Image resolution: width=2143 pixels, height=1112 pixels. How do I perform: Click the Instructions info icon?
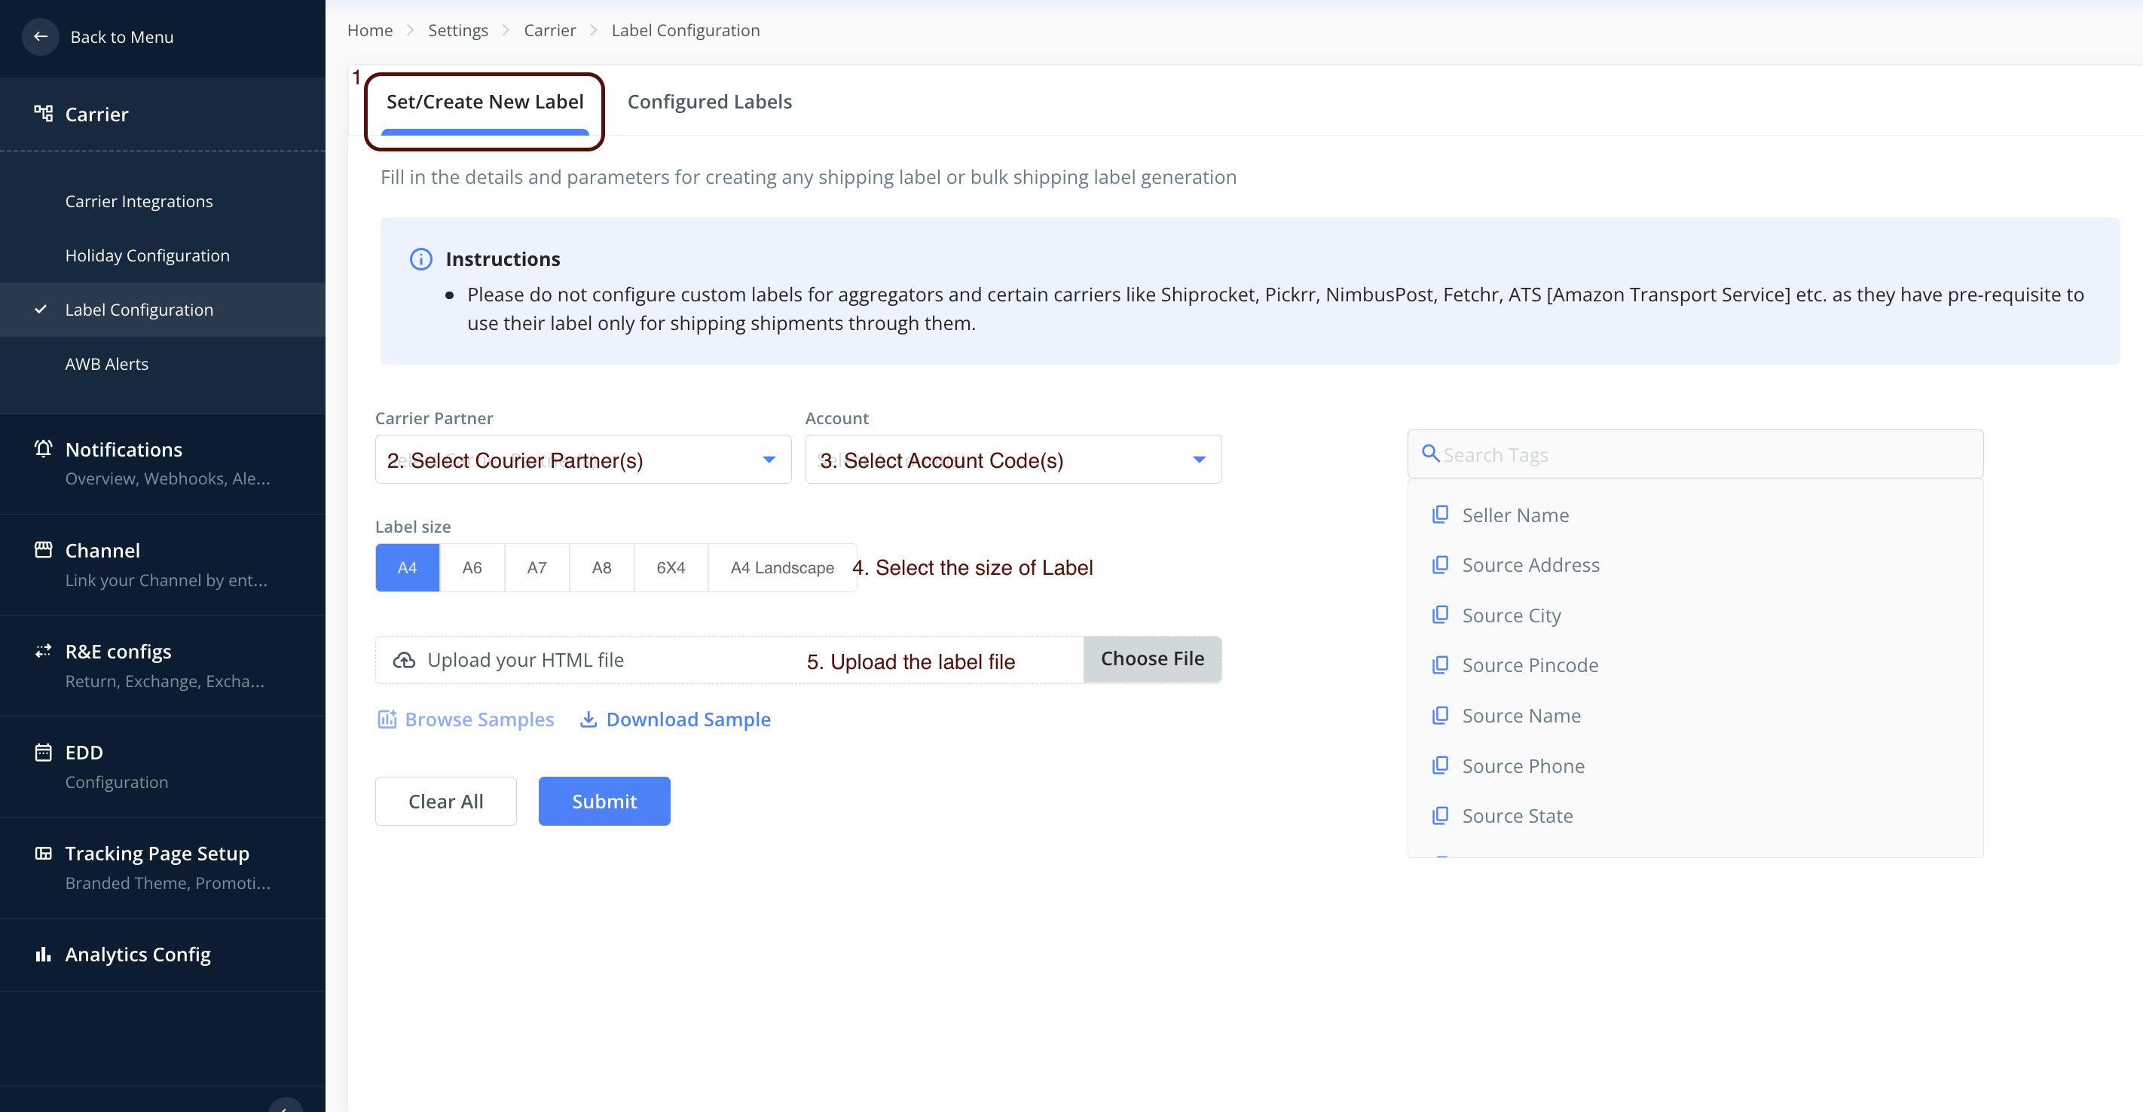tap(421, 259)
